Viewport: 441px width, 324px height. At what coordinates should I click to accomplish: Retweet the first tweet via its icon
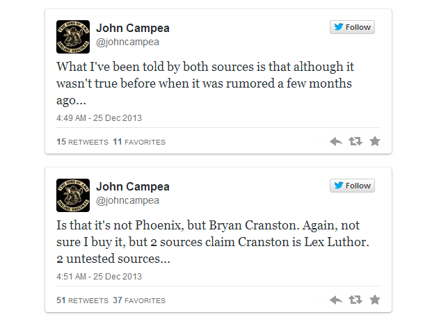[355, 142]
